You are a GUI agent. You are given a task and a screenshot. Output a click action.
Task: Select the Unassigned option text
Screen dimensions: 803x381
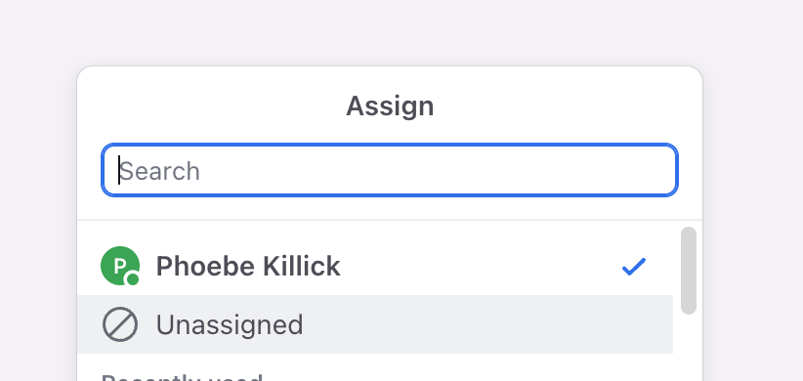pyautogui.click(x=230, y=324)
